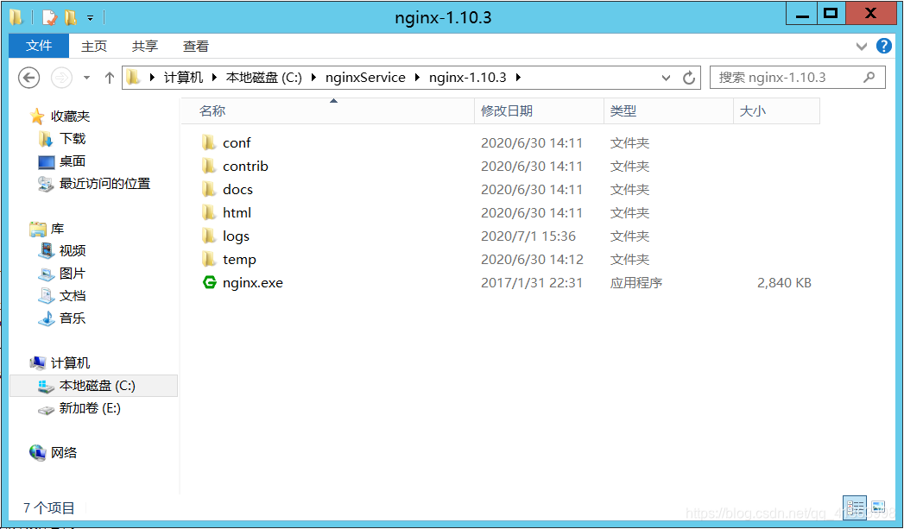The height and width of the screenshot is (529, 904).
Task: Click the 2,840 KB size value
Action: pyautogui.click(x=784, y=283)
